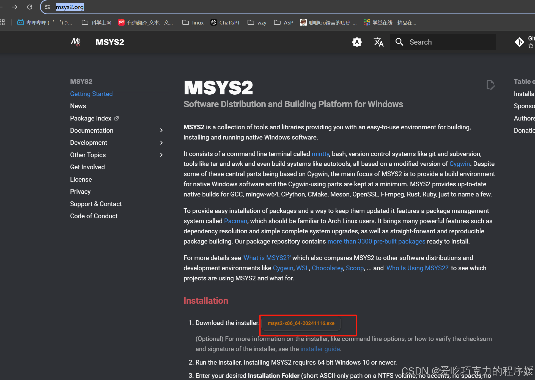Click the MSYS2 logo icon
This screenshot has height=380, width=535.
point(76,42)
